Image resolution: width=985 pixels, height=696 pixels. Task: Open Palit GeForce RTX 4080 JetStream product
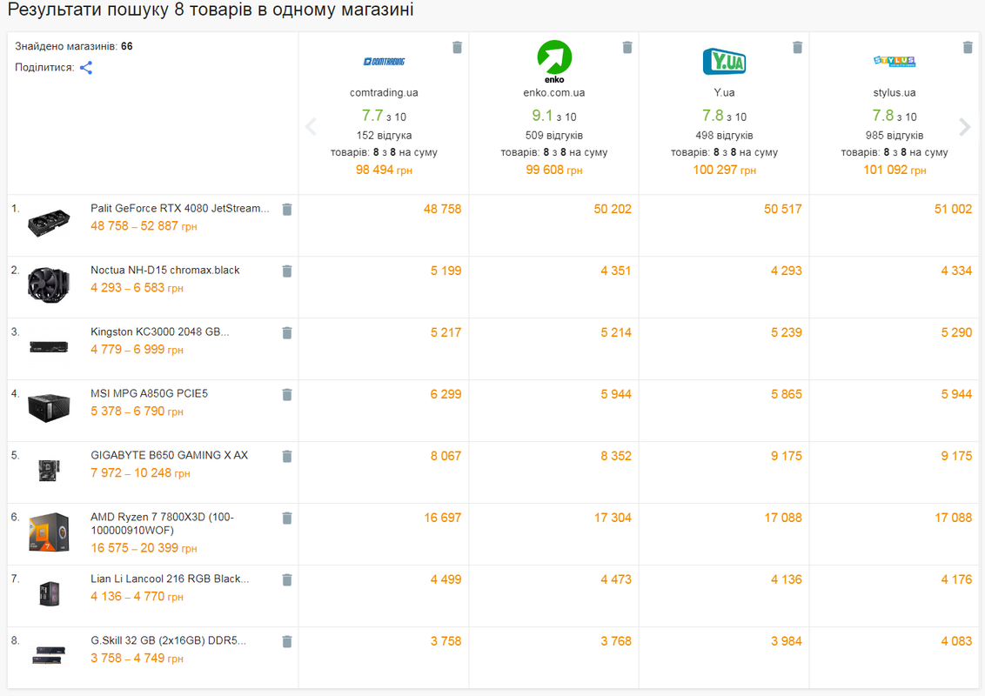pyautogui.click(x=179, y=208)
